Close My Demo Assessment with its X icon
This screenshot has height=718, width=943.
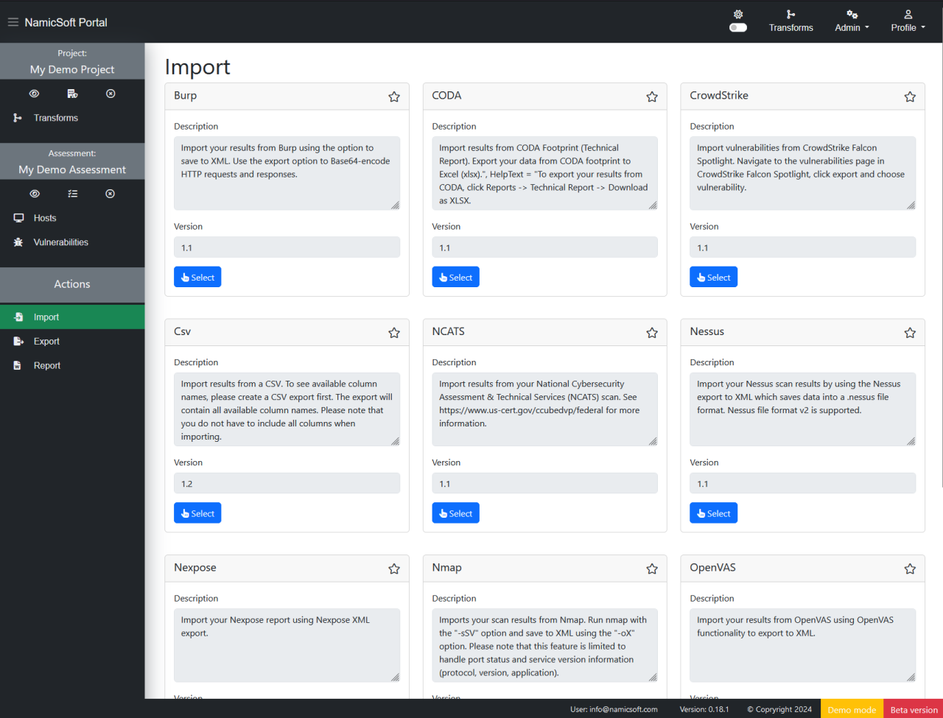pos(110,193)
